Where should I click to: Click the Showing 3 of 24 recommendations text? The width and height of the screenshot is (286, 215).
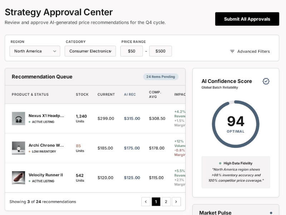[x=43, y=202]
